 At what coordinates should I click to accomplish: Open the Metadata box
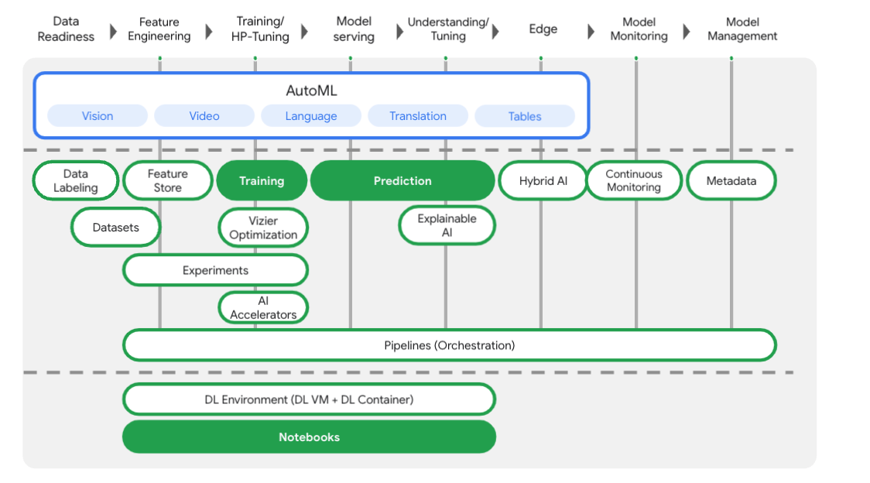[731, 180]
